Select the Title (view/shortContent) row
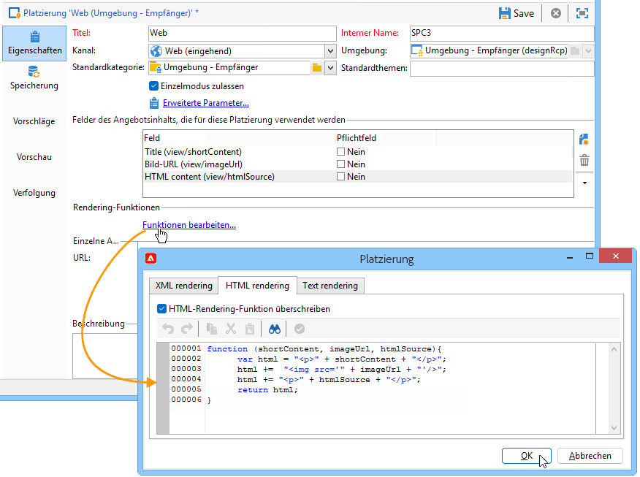This screenshot has height=477, width=640. pyautogui.click(x=357, y=152)
